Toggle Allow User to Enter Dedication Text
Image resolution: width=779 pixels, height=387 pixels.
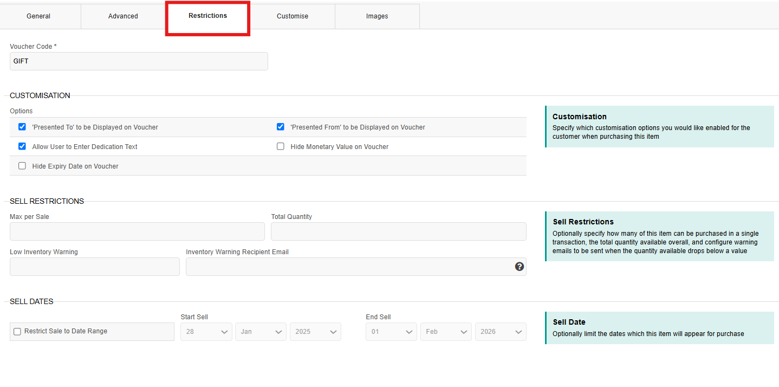pos(22,146)
